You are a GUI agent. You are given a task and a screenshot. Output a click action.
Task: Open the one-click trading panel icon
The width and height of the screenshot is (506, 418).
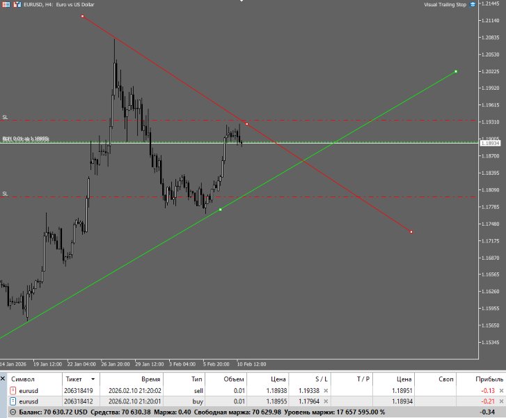(x=6, y=4)
